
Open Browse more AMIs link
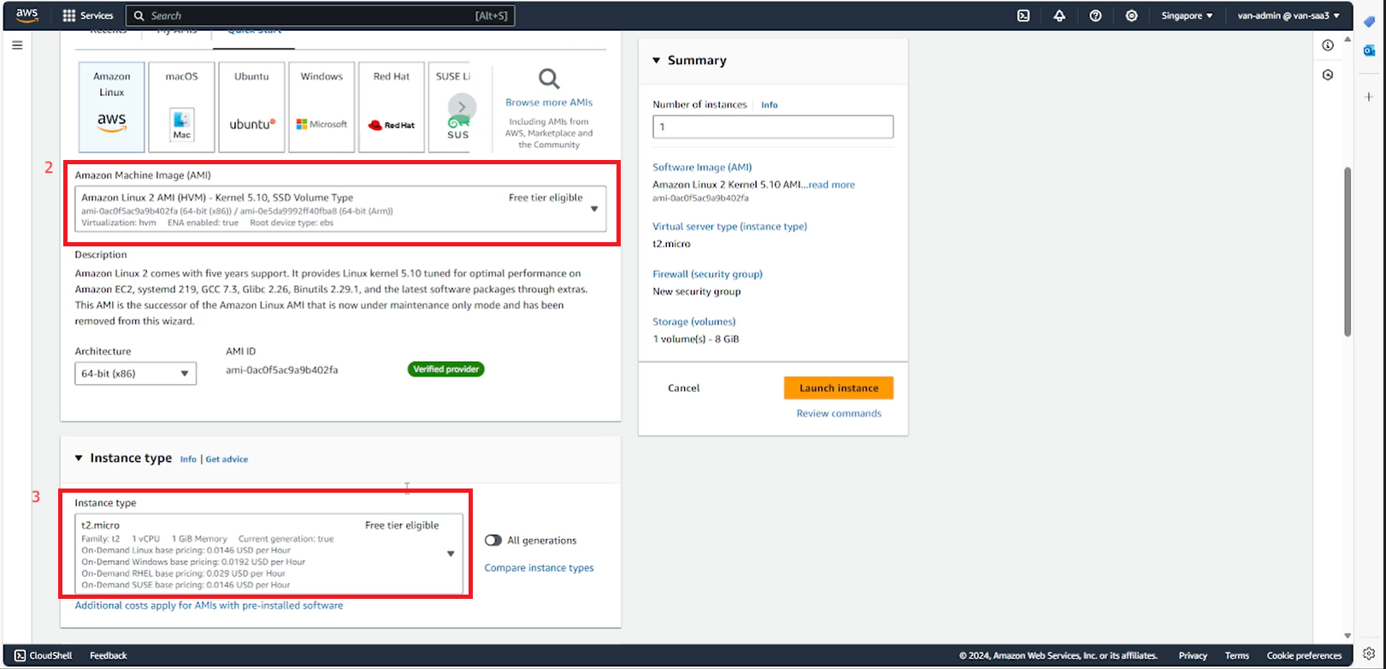click(x=549, y=102)
